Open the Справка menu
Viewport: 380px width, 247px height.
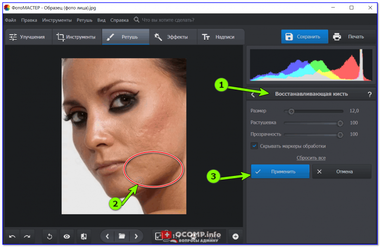[120, 20]
